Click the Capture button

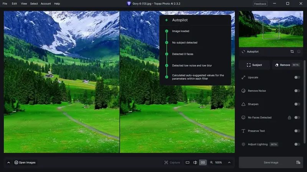click(172, 162)
